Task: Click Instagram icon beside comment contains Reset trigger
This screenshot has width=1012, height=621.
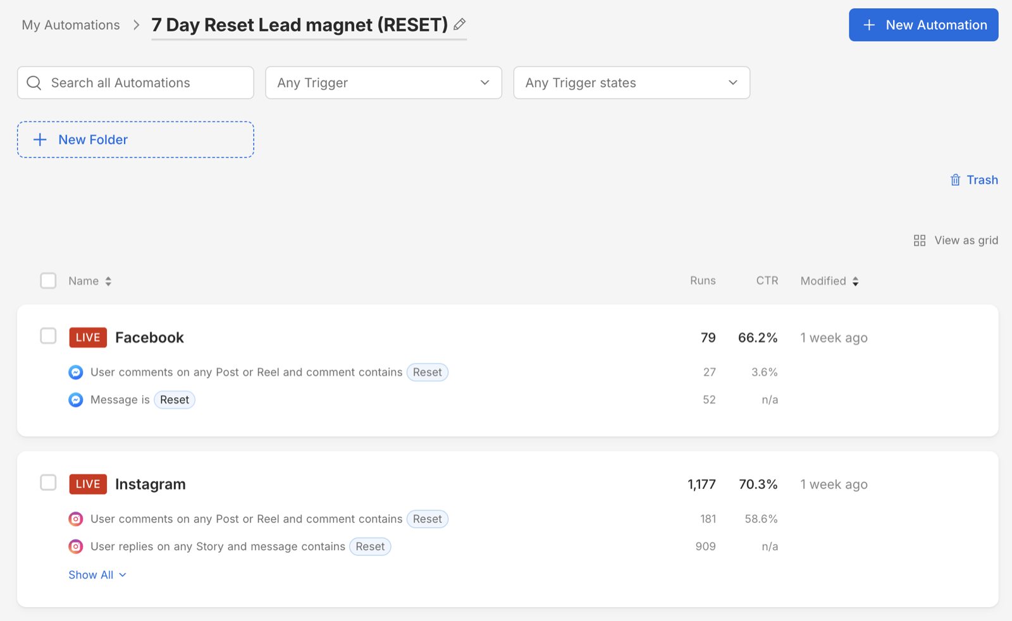Action: [76, 519]
